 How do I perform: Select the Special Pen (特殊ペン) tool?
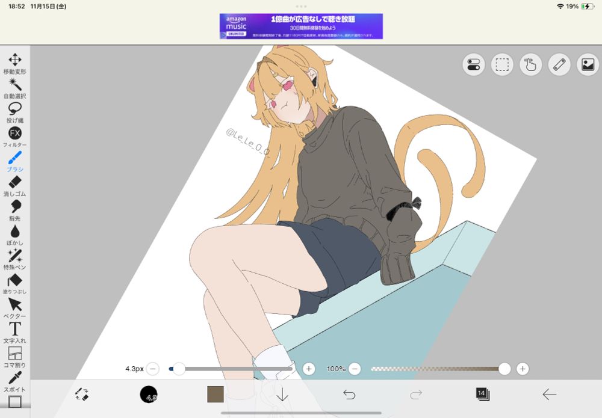(15, 259)
